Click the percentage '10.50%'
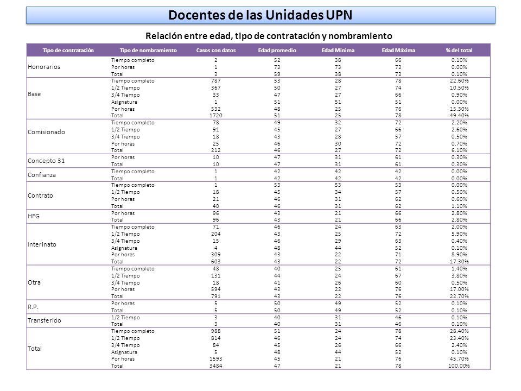Image resolution: width=521 pixels, height=391 pixels. pyautogui.click(x=459, y=88)
